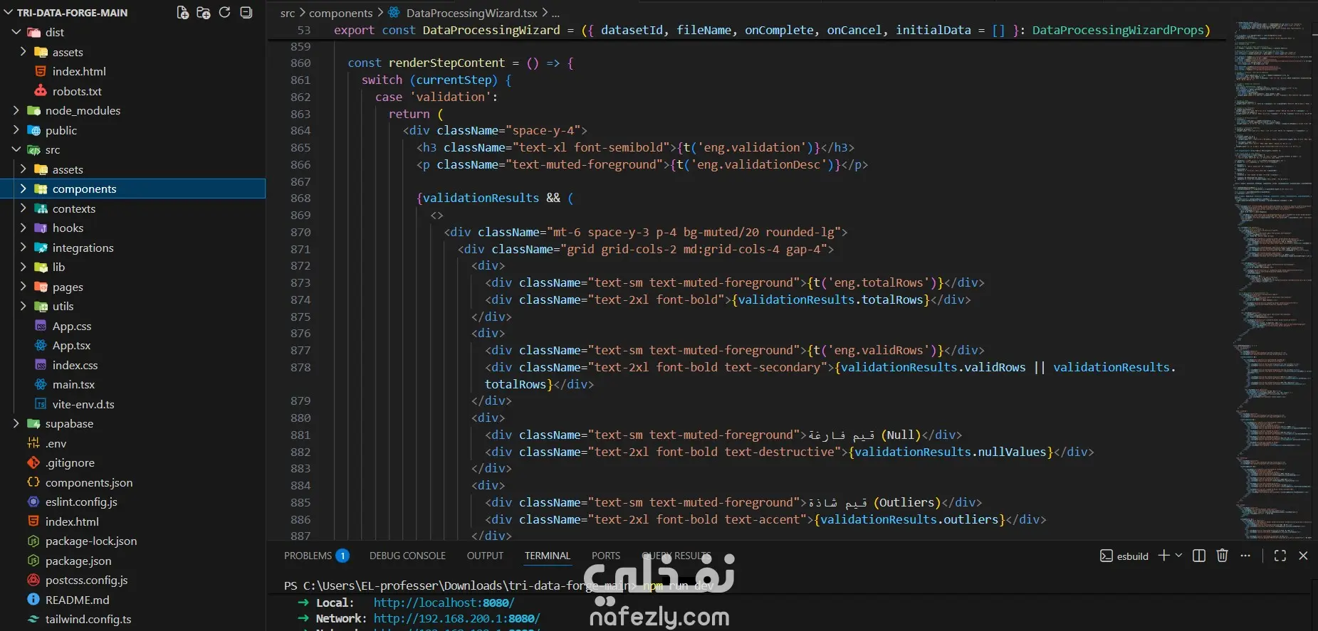Switch to the PORTS tab
This screenshot has width=1318, height=631.
pos(606,556)
